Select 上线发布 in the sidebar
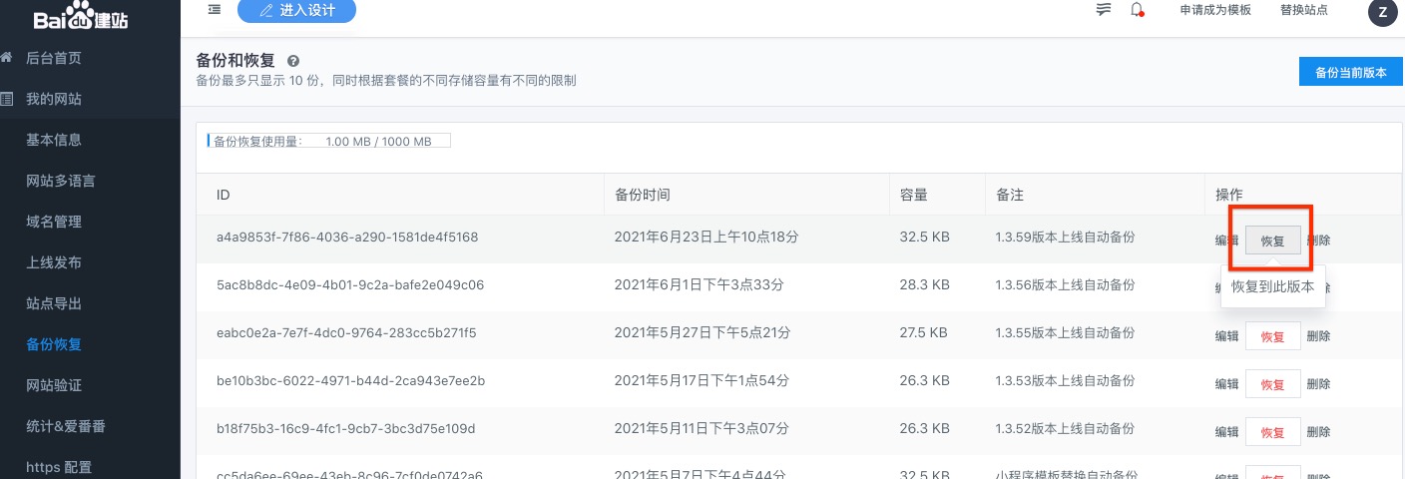Image resolution: width=1405 pixels, height=479 pixels. (54, 262)
